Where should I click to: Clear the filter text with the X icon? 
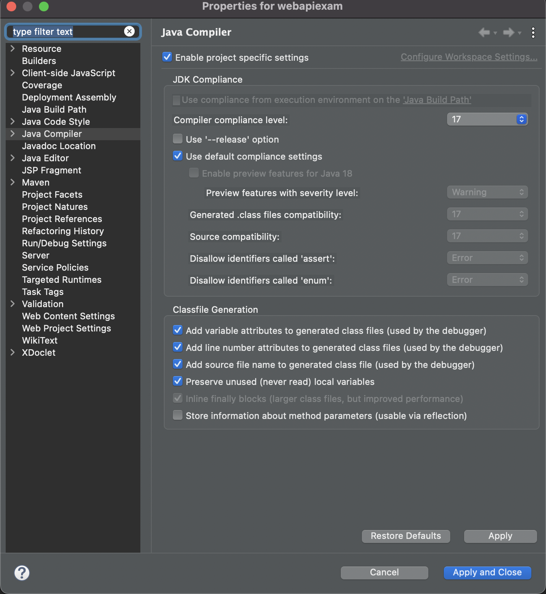[x=129, y=31]
